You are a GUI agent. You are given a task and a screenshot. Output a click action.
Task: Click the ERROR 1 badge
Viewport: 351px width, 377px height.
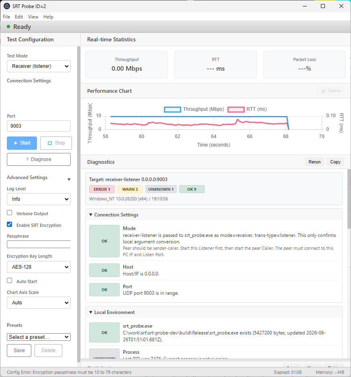pyautogui.click(x=102, y=189)
